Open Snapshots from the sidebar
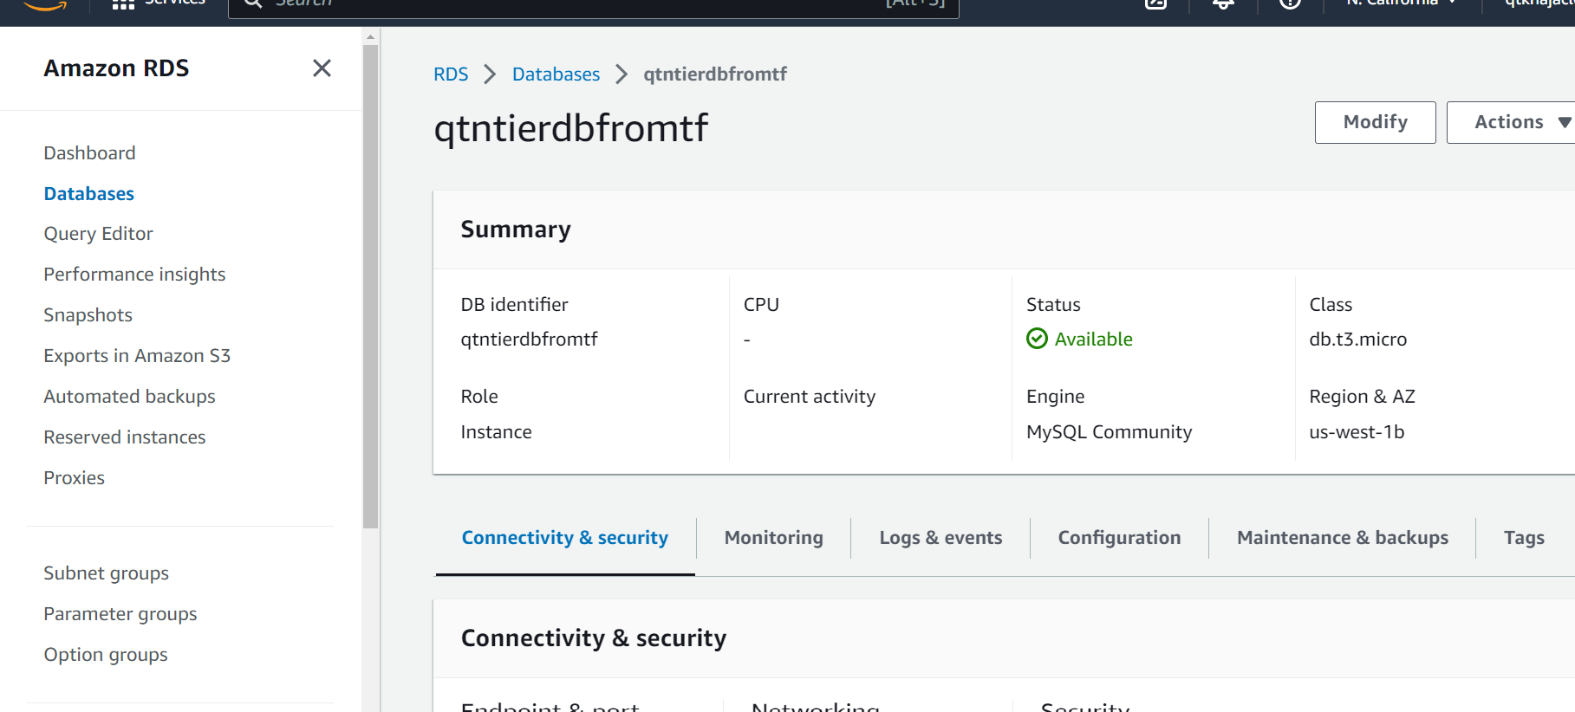1575x712 pixels. pos(88,315)
